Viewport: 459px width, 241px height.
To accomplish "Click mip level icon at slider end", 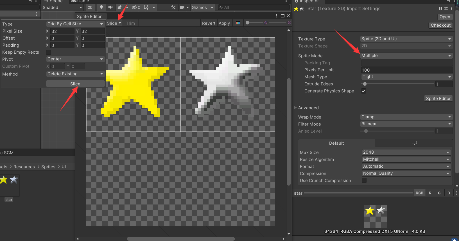I will [x=289, y=23].
